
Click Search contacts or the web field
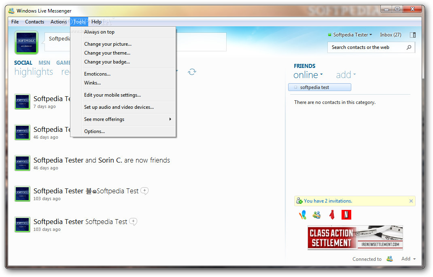pyautogui.click(x=371, y=47)
